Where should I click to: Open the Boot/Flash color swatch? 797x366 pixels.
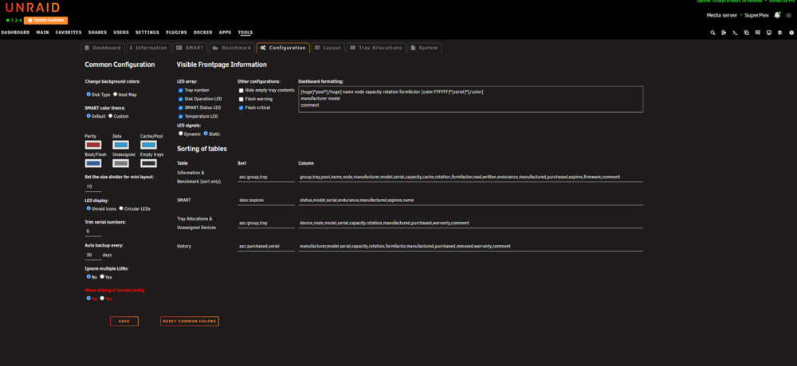point(93,163)
